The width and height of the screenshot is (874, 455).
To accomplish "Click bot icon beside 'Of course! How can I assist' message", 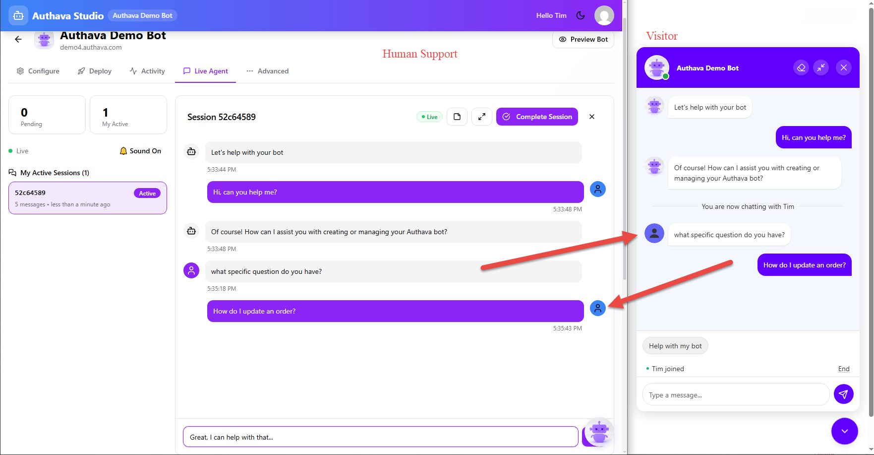I will pyautogui.click(x=191, y=231).
